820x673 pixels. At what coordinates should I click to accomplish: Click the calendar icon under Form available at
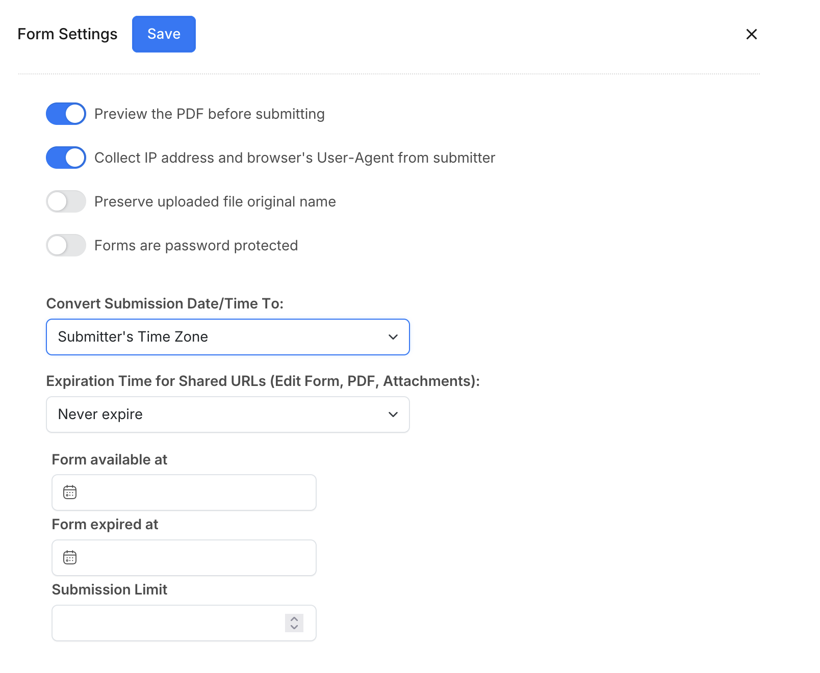tap(70, 493)
